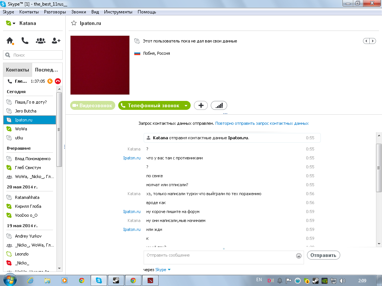Click the volume speaker tray icon
The width and height of the screenshot is (382, 286).
(342, 281)
